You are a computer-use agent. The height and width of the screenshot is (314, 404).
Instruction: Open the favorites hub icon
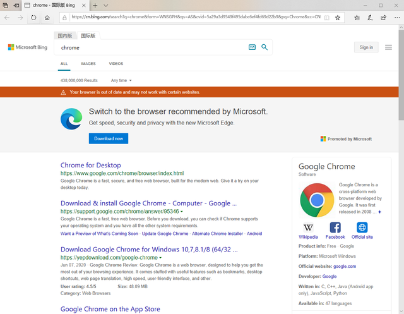[x=357, y=18]
